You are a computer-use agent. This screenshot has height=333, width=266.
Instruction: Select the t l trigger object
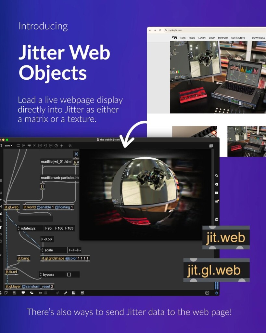(x=43, y=186)
